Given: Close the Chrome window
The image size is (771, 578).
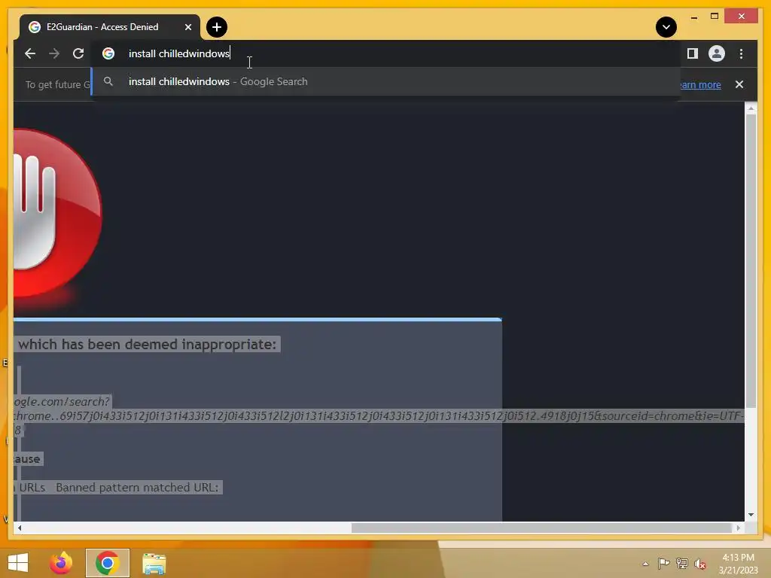Looking at the screenshot, I should click(x=742, y=17).
